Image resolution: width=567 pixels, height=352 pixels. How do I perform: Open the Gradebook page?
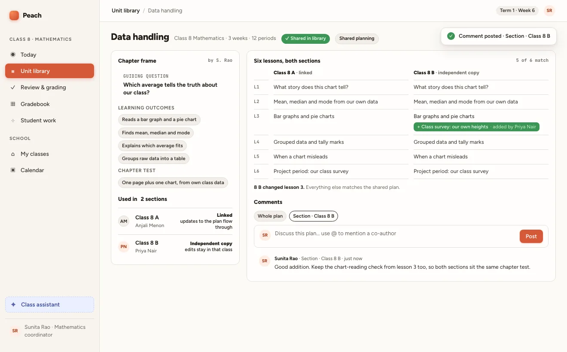(x=49, y=104)
